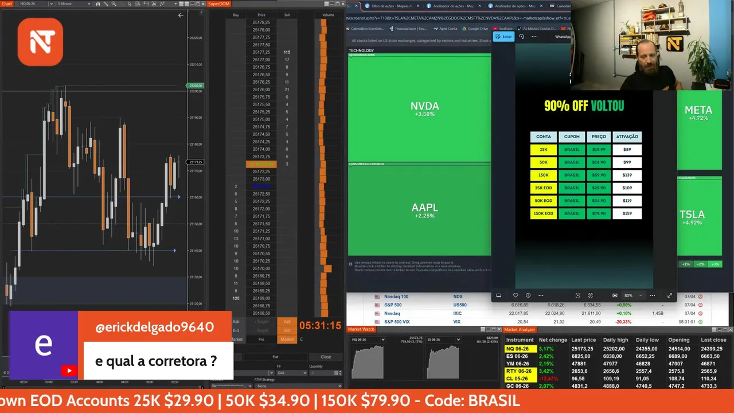Open the Chart Trader icon in chart toolbar
This screenshot has height=413, width=734.
pyautogui.click(x=146, y=3)
